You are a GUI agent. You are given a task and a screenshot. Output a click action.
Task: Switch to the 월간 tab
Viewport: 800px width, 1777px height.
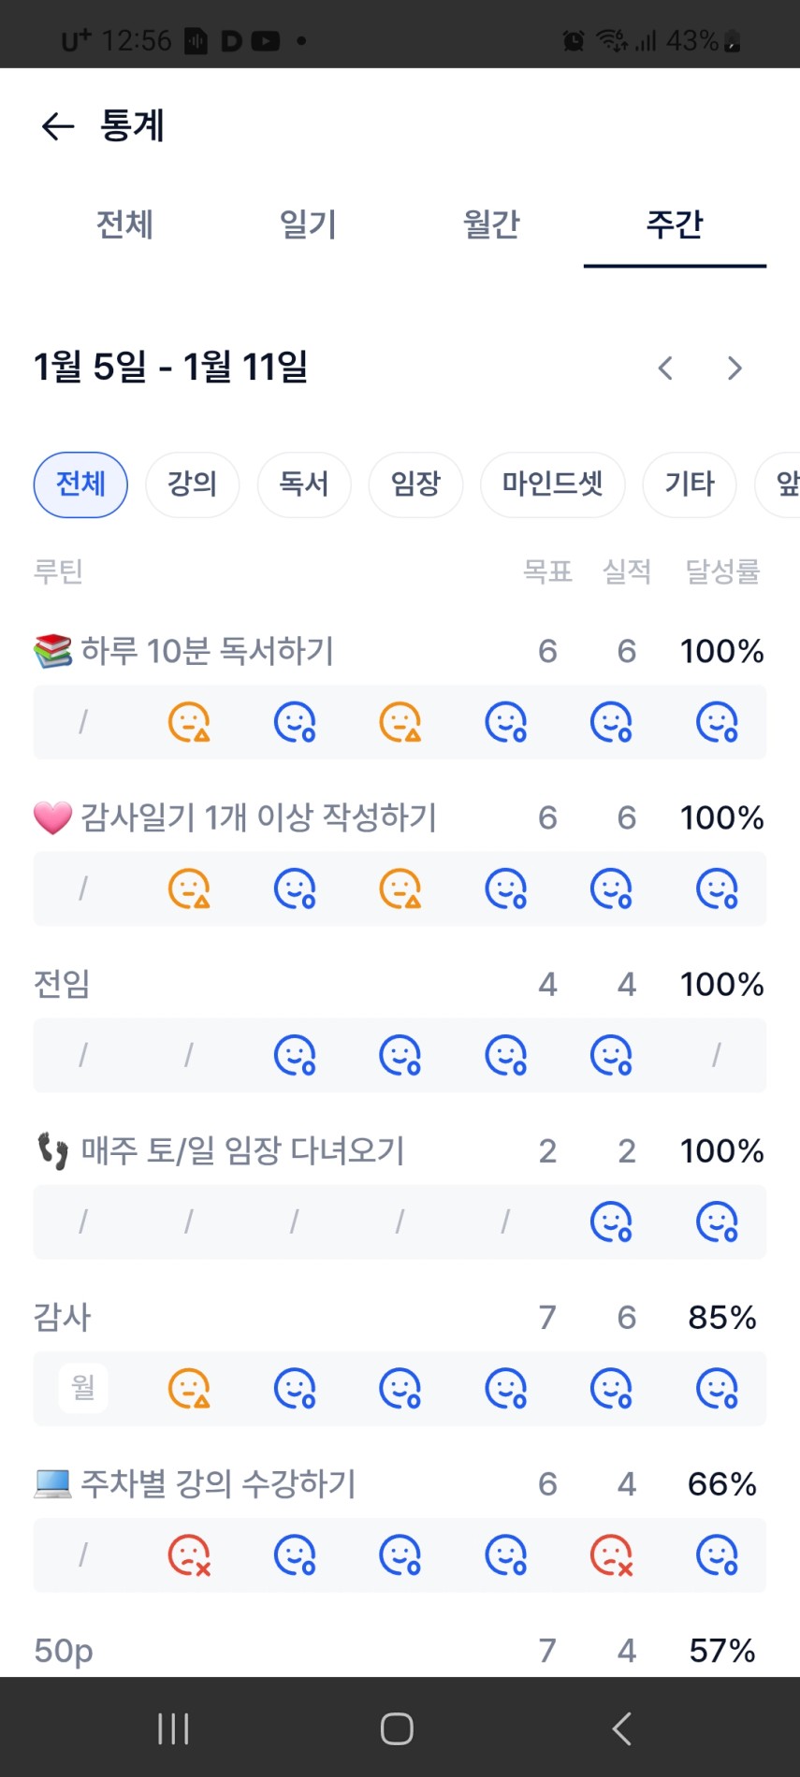pos(491,224)
